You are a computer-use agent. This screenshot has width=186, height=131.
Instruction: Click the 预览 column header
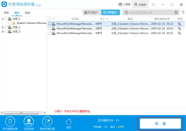point(180,19)
